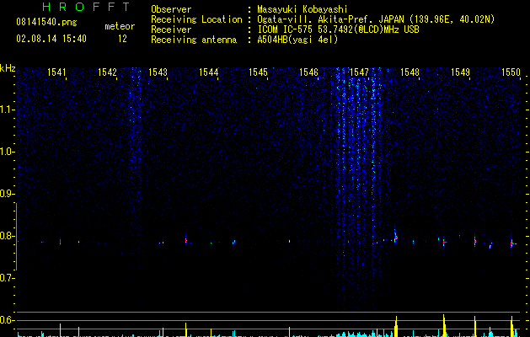The width and height of the screenshot is (530, 337).
Task: Click the 0.8 kHz axis label
Action: 7,236
